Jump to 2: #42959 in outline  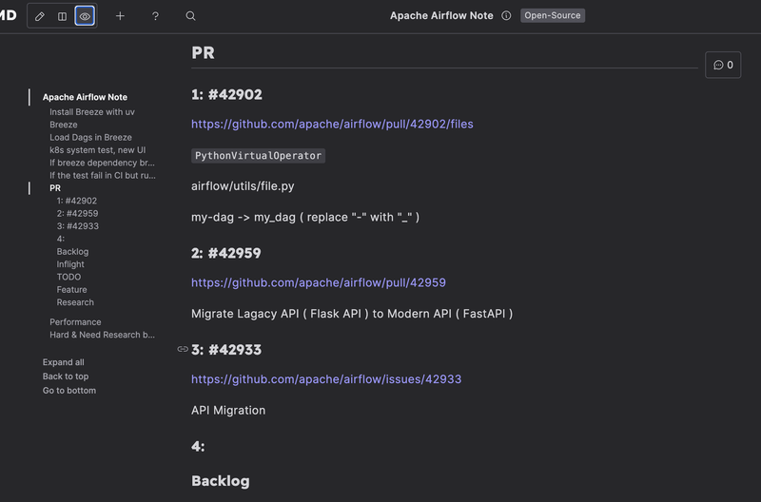pos(77,213)
